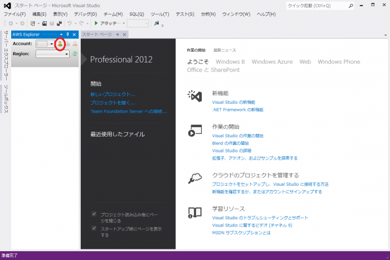This screenshot has width=390, height=260.
Task: Toggle スタートアップ時にページを表示する checkbox
Action: pyautogui.click(x=94, y=228)
